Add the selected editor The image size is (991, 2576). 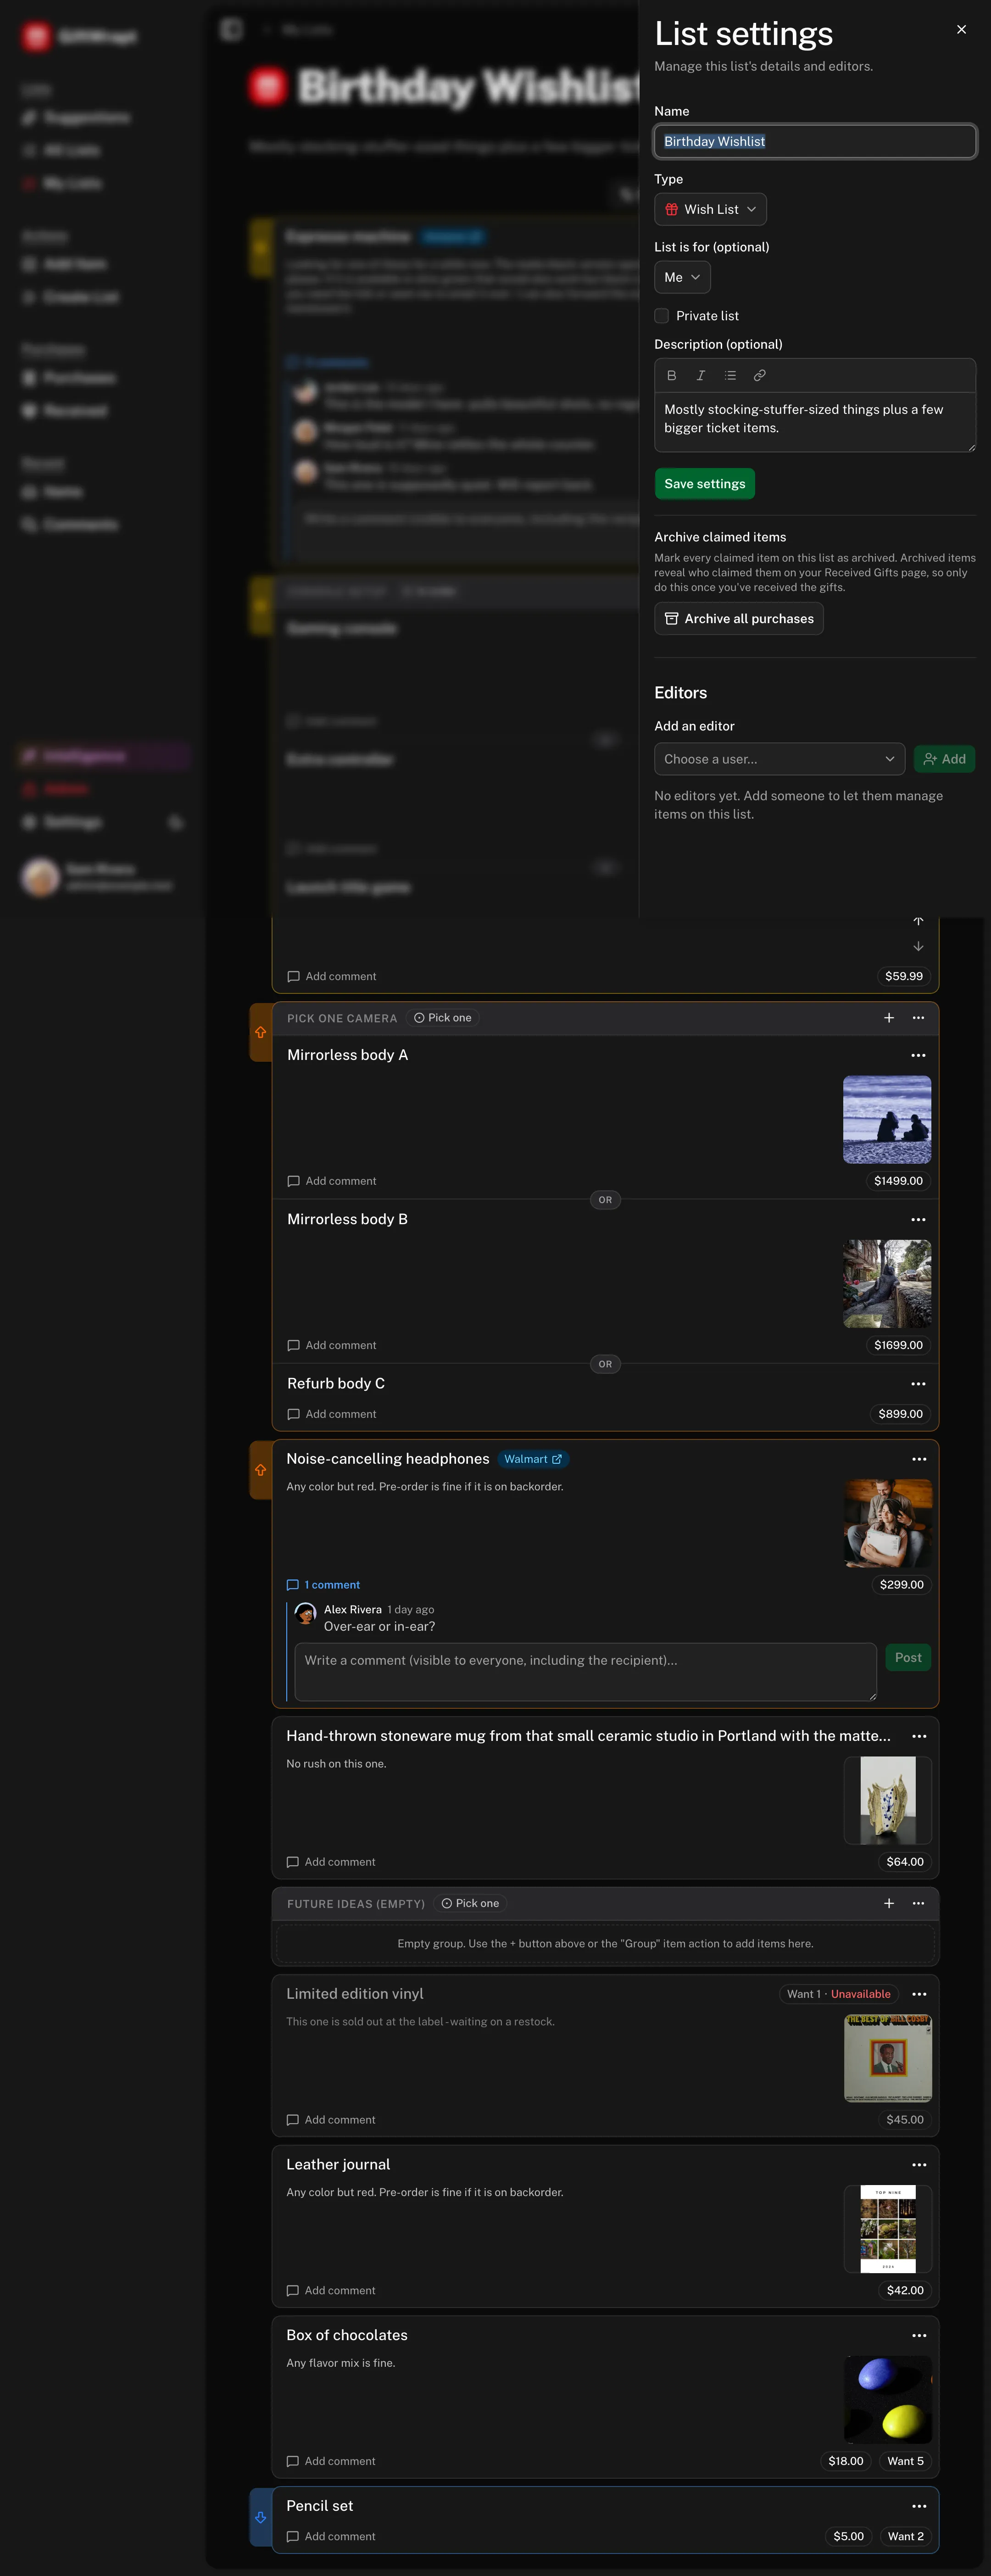coord(944,759)
